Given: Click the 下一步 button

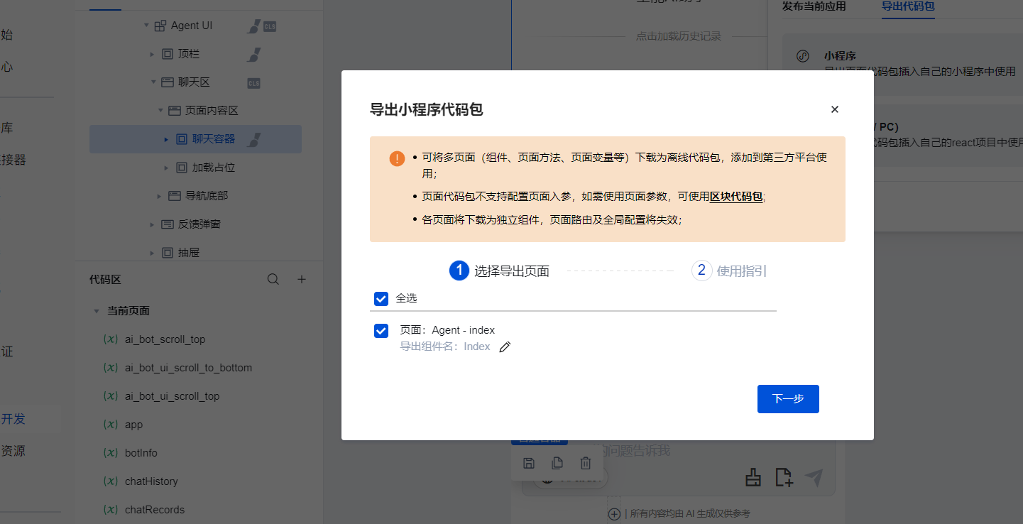Looking at the screenshot, I should 788,399.
